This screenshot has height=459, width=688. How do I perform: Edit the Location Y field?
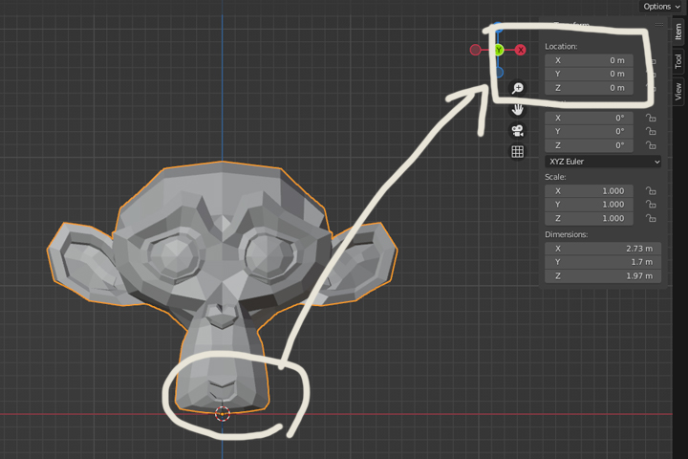(589, 74)
